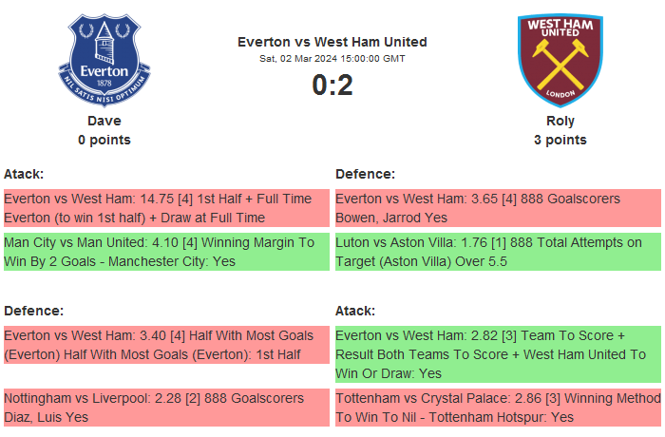Open Tottenham vs Crystal Palace bet
This screenshot has width=665, height=437.
[x=498, y=408]
